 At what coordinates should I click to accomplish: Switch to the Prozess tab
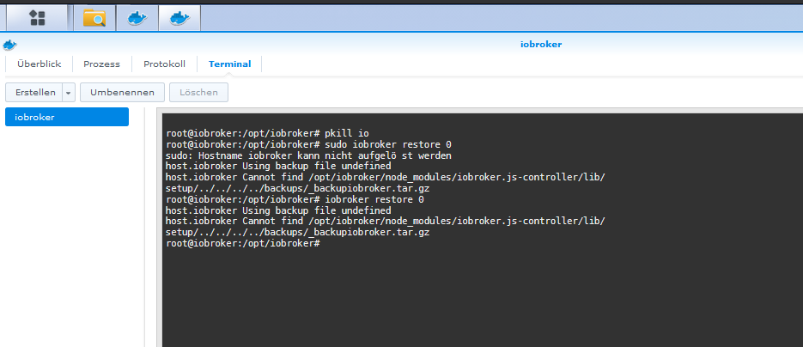(x=101, y=64)
